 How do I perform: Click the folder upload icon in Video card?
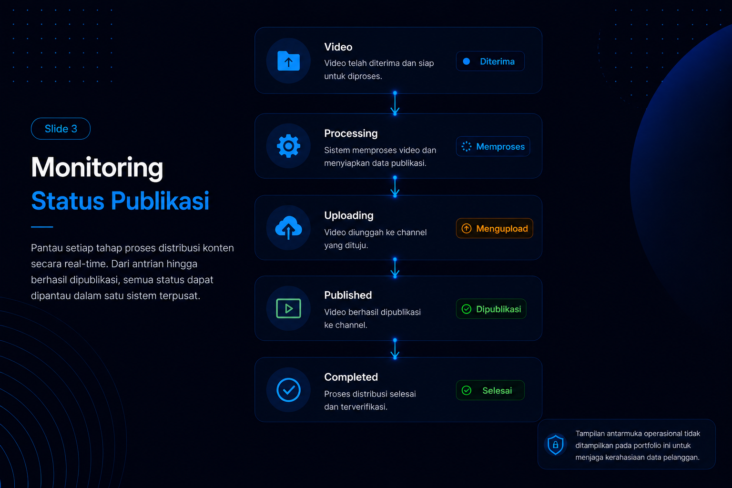pos(288,61)
